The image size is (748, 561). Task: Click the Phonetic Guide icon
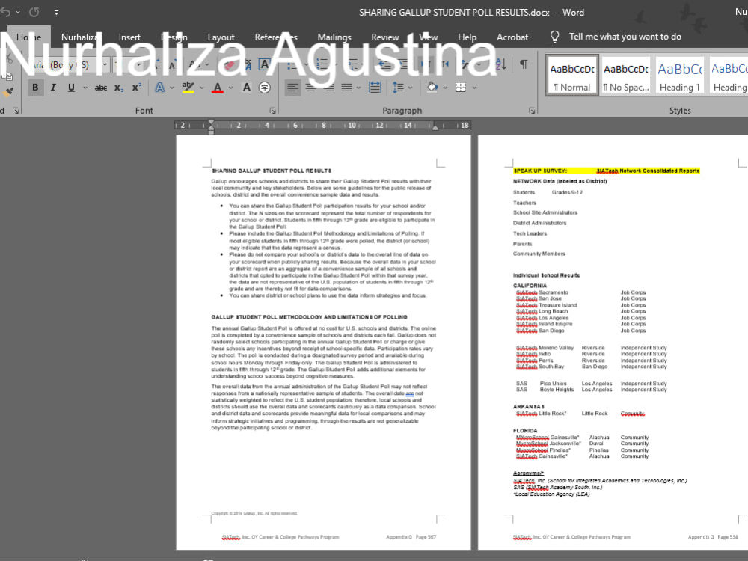(248, 64)
